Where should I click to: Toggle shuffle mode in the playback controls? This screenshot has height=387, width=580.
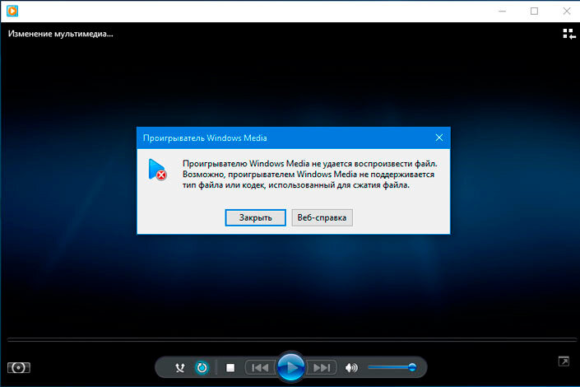click(x=180, y=368)
